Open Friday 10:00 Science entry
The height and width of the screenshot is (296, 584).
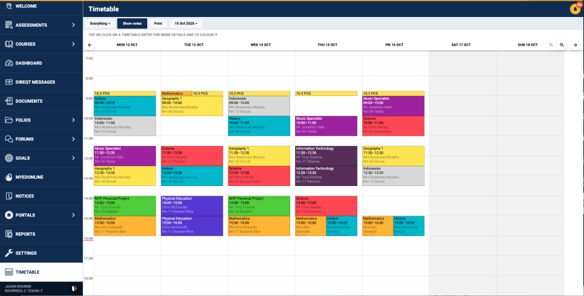pyautogui.click(x=394, y=126)
